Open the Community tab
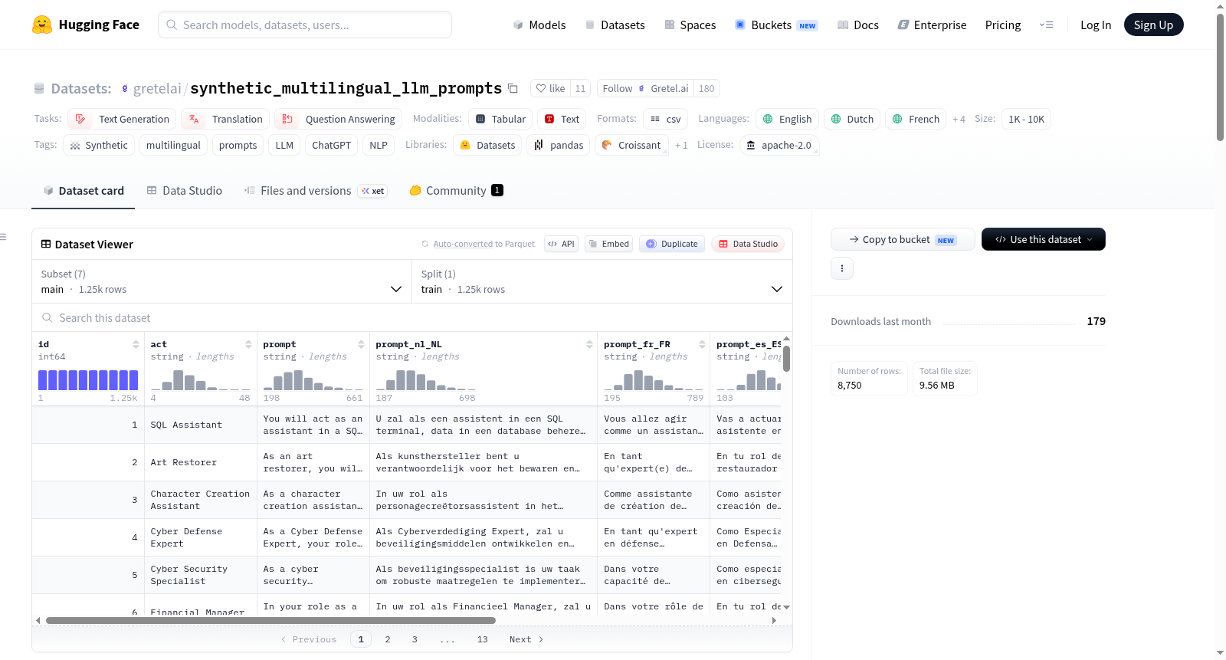The width and height of the screenshot is (1226, 660). [456, 190]
